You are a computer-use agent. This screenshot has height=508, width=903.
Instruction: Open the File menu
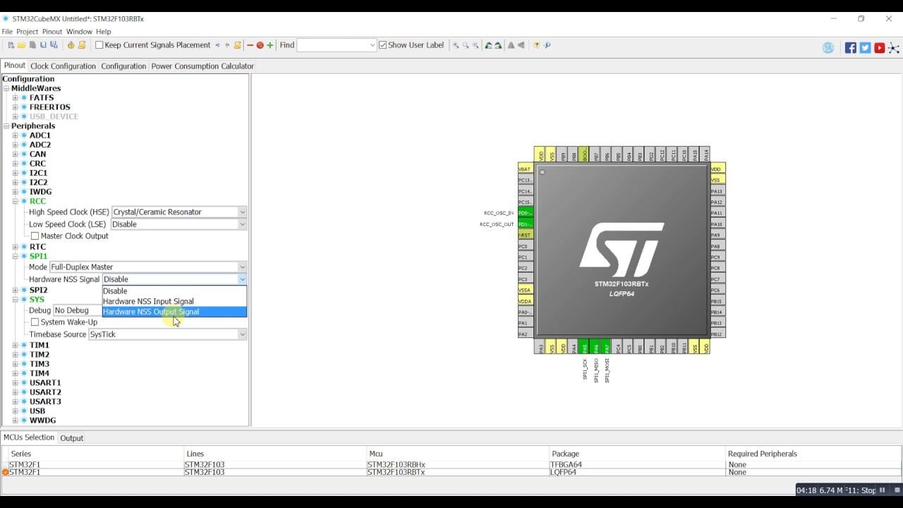coord(7,32)
